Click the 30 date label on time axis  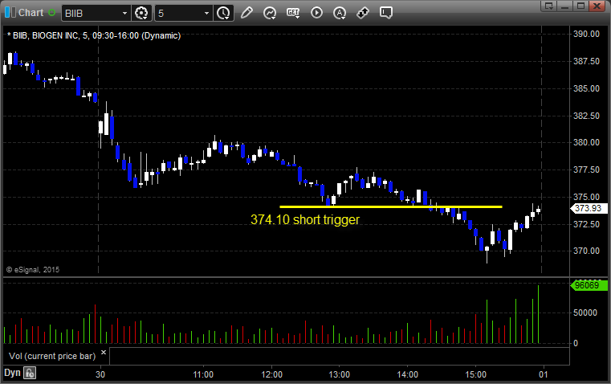coord(100,374)
